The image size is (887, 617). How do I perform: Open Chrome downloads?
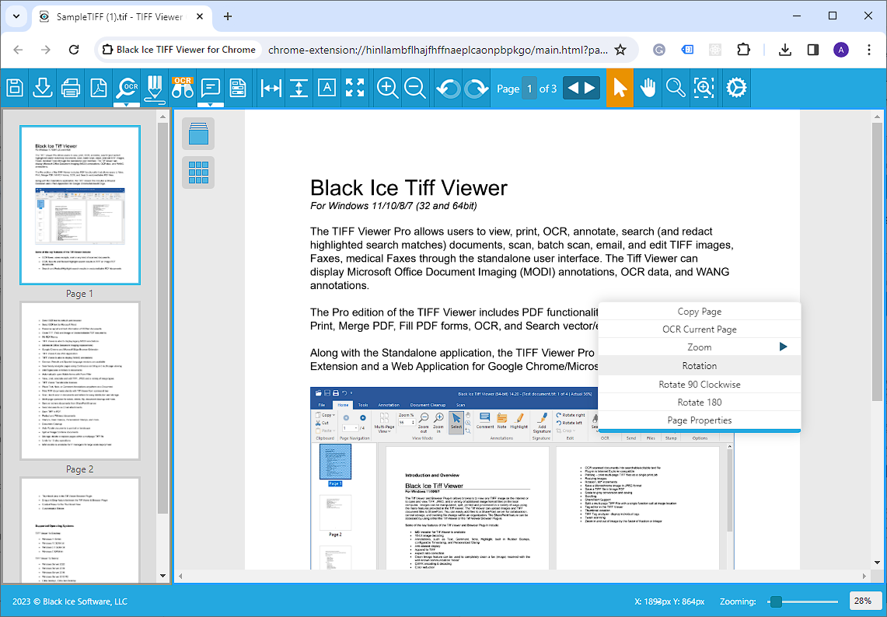tap(784, 50)
